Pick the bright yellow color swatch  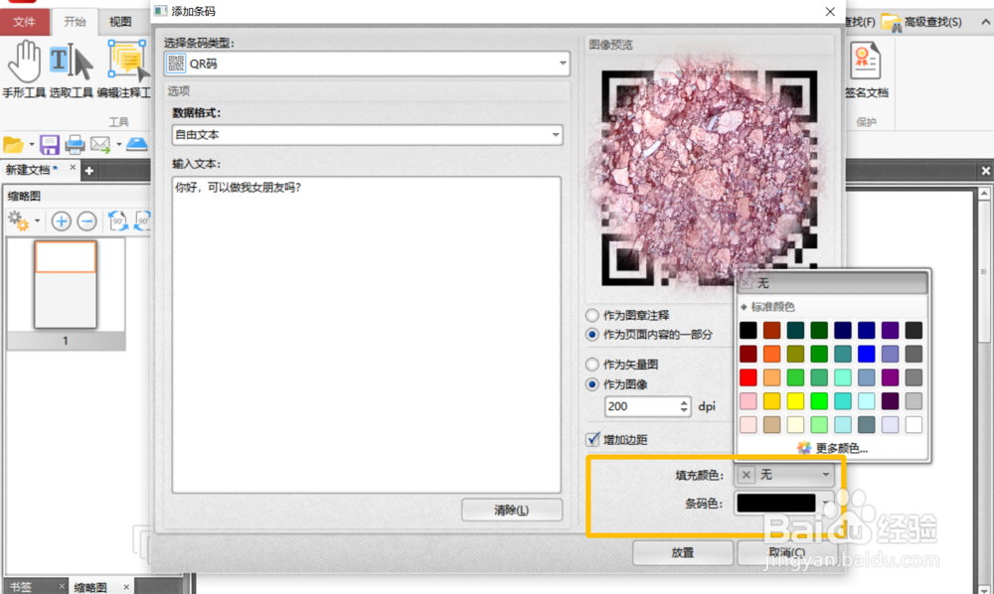pos(795,401)
